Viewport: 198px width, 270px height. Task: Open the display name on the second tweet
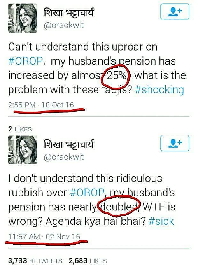(69, 144)
